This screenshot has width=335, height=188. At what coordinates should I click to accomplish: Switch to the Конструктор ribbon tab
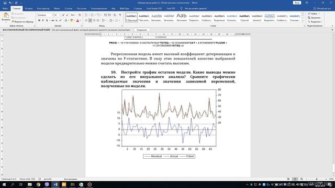(43, 8)
